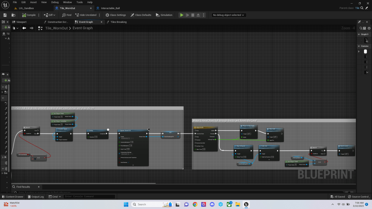Click the Stop simulation icon
Viewport: 372px width, 209px height.
[193, 15]
